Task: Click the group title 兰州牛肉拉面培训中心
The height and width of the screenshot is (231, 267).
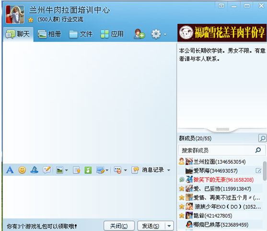Action: click(x=70, y=10)
